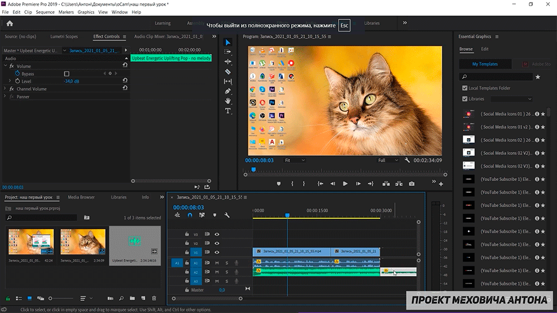Click the trash Clear icon in Project panel

pos(154,299)
